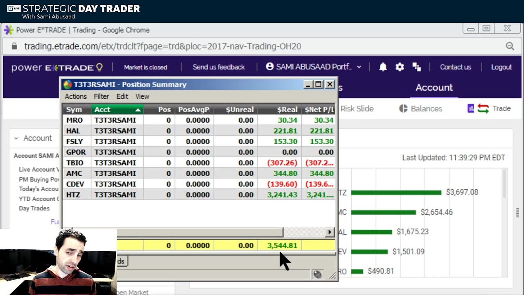Click the $490.81 chart label
The image size is (524, 295).
pos(381,271)
